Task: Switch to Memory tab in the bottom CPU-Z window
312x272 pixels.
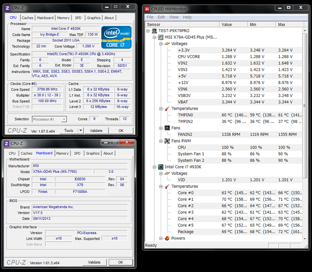Action: (62, 153)
